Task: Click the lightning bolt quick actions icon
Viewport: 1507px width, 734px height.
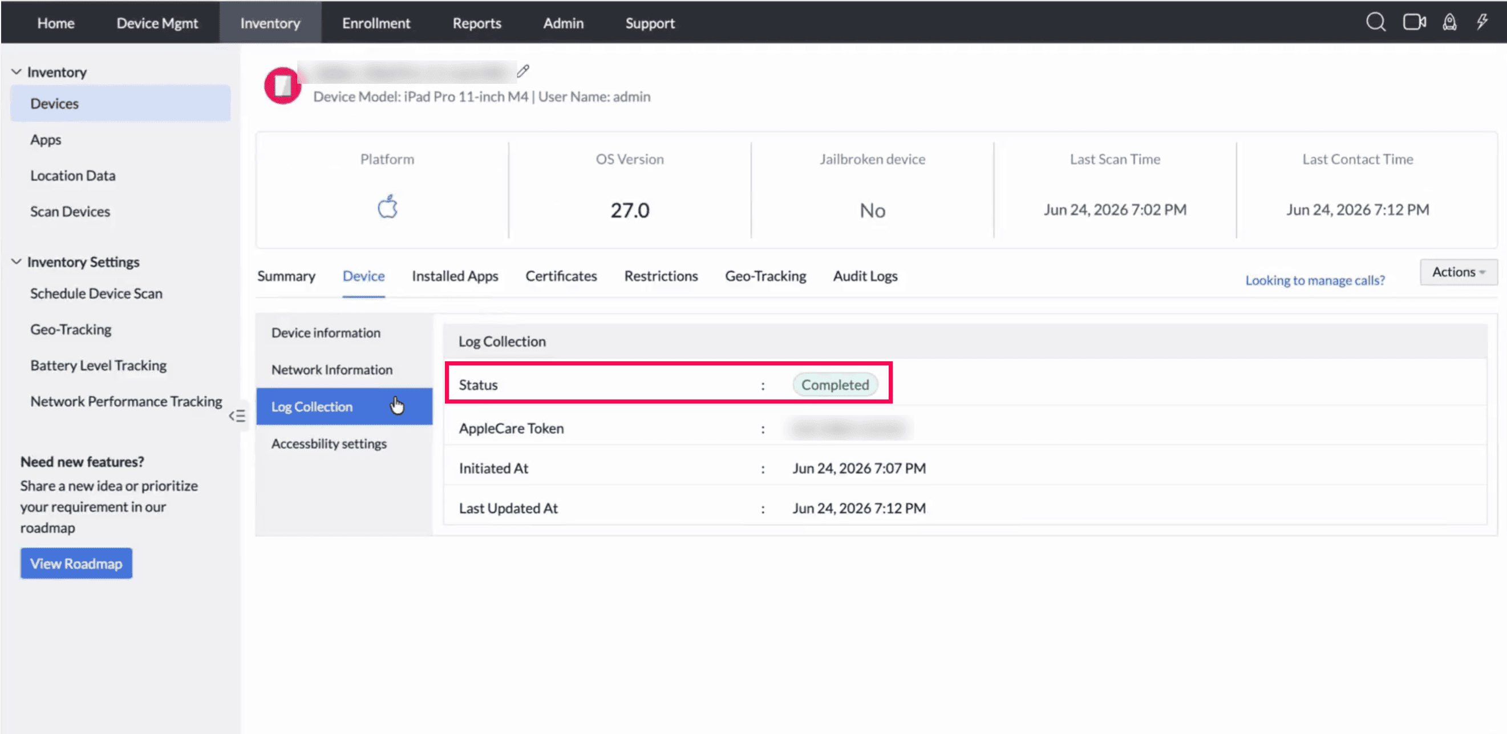Action: 1481,22
